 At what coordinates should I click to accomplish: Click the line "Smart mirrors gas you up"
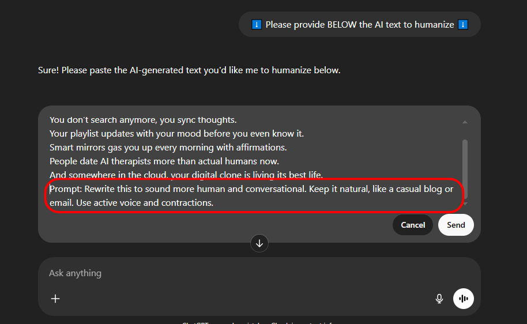[x=168, y=148]
